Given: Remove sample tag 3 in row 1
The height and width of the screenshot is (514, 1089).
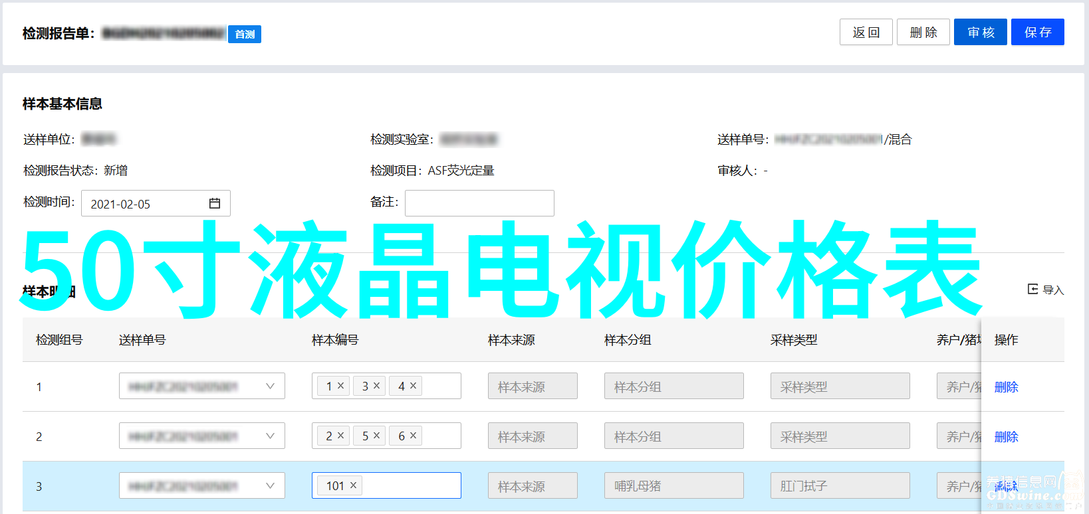Looking at the screenshot, I should tap(376, 385).
